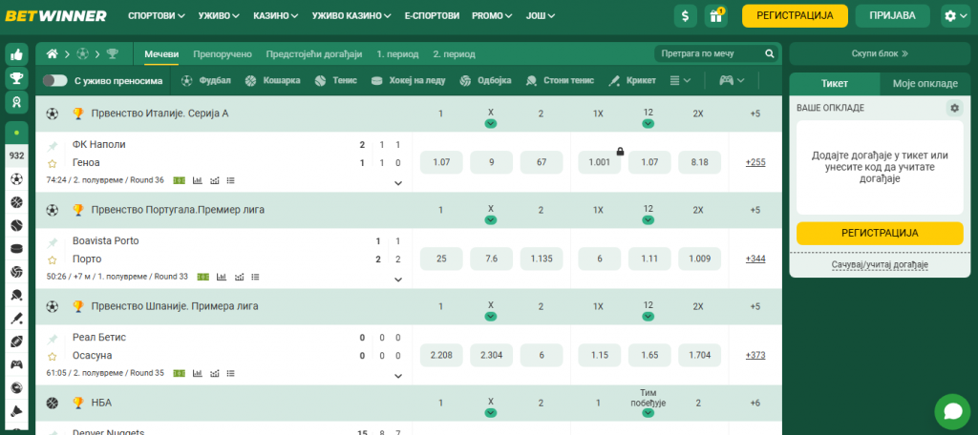978x435 pixels.
Task: Open the dollar deposit icon in header
Action: coord(686,16)
